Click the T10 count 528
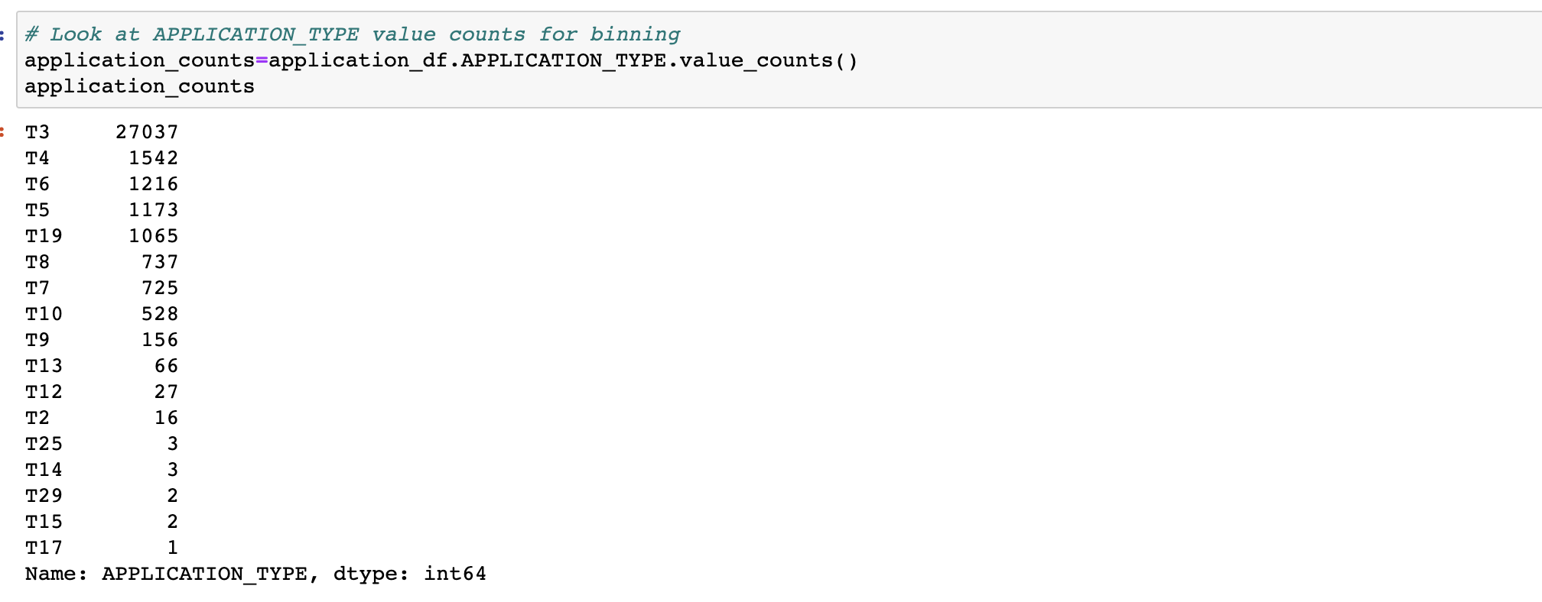 pos(160,314)
